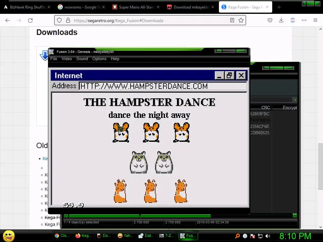Click the green scroll-right button in archive window
Screen dimensions: 323x242
[295, 216]
